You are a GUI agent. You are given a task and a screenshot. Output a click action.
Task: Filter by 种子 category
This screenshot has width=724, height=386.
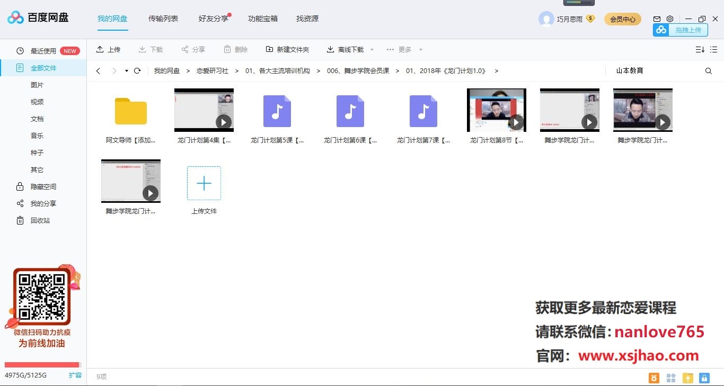[x=37, y=152]
